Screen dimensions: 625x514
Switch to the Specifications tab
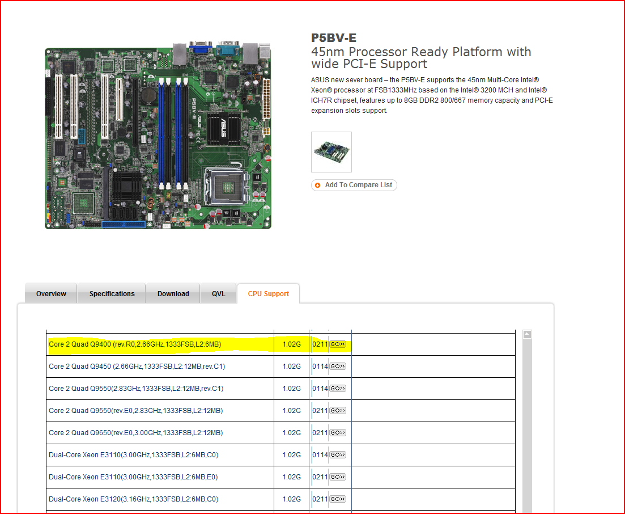click(x=112, y=294)
